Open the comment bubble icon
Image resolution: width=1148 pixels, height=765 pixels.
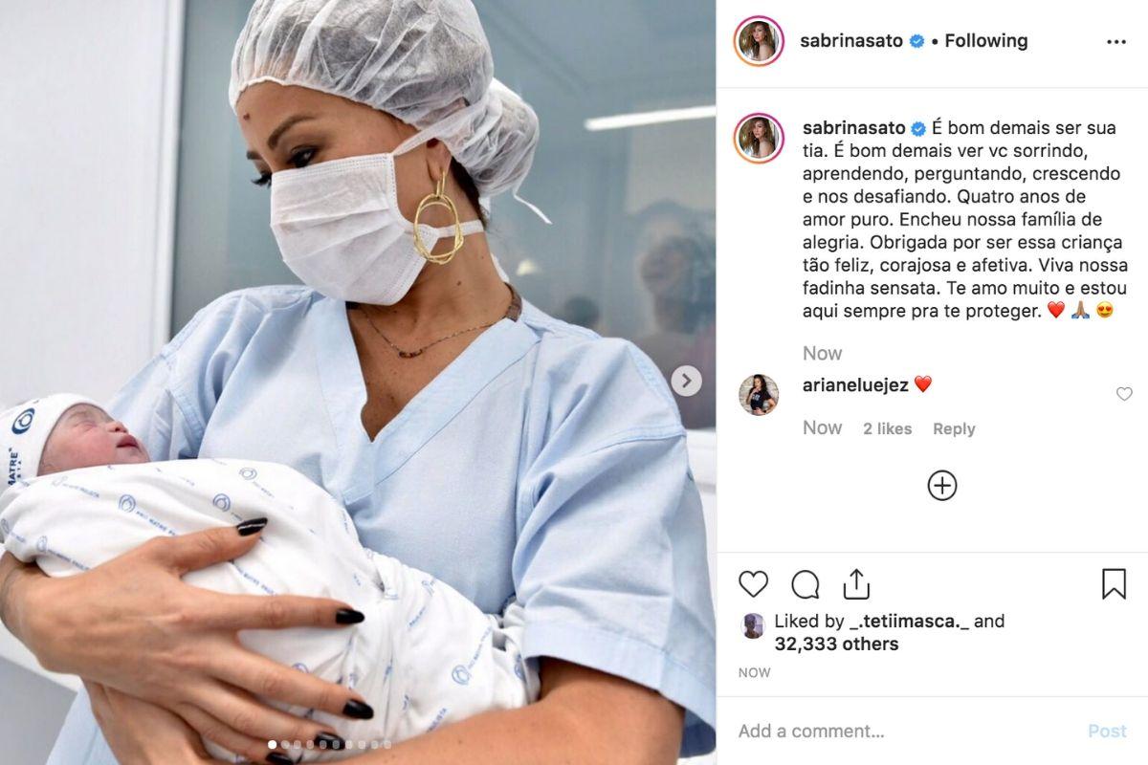806,584
